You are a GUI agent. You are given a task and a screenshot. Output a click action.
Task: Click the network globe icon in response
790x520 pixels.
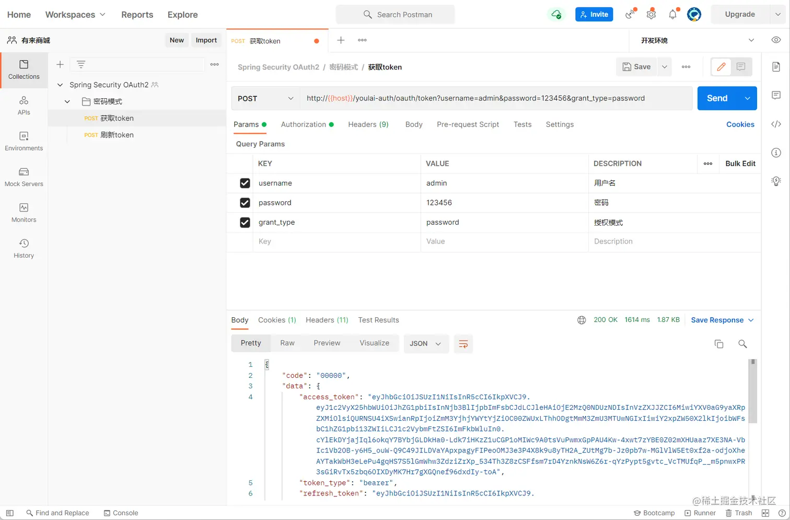pyautogui.click(x=582, y=320)
